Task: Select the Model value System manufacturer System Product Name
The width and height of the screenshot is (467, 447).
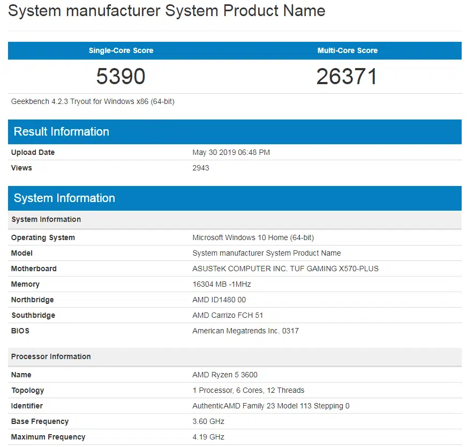Action: tap(267, 253)
